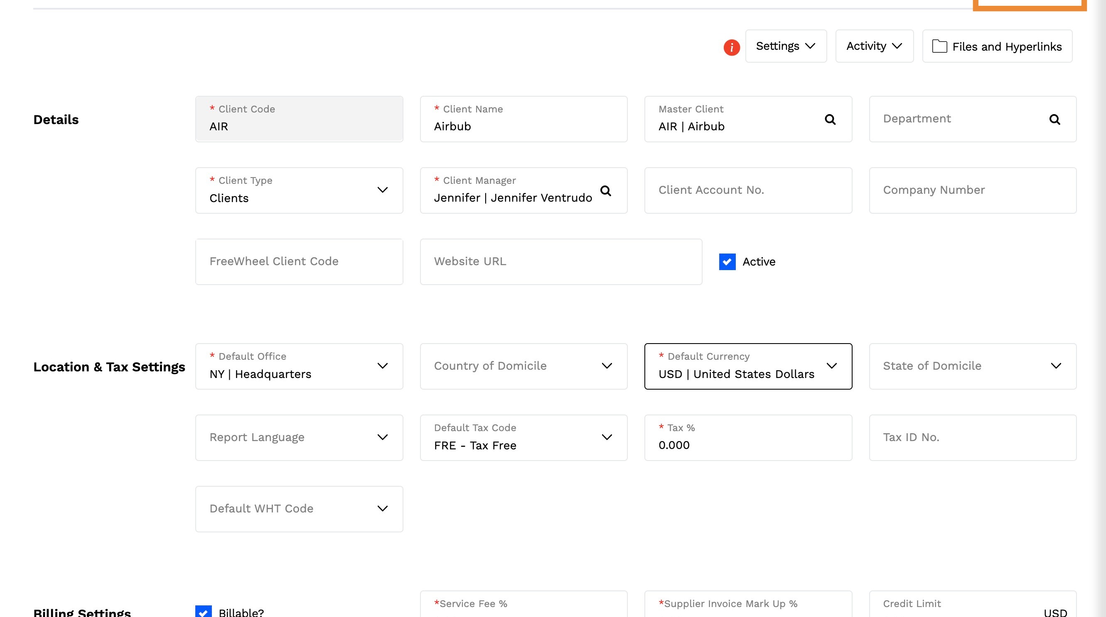
Task: Focus the Supplier Invoice Mark Up % field
Action: click(x=748, y=604)
